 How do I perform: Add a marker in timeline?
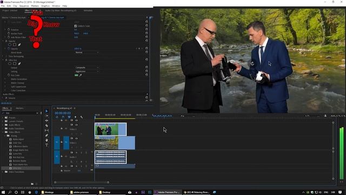[76, 117]
